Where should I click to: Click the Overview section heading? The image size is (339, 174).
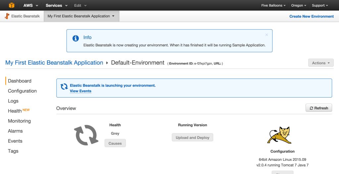coord(66,108)
